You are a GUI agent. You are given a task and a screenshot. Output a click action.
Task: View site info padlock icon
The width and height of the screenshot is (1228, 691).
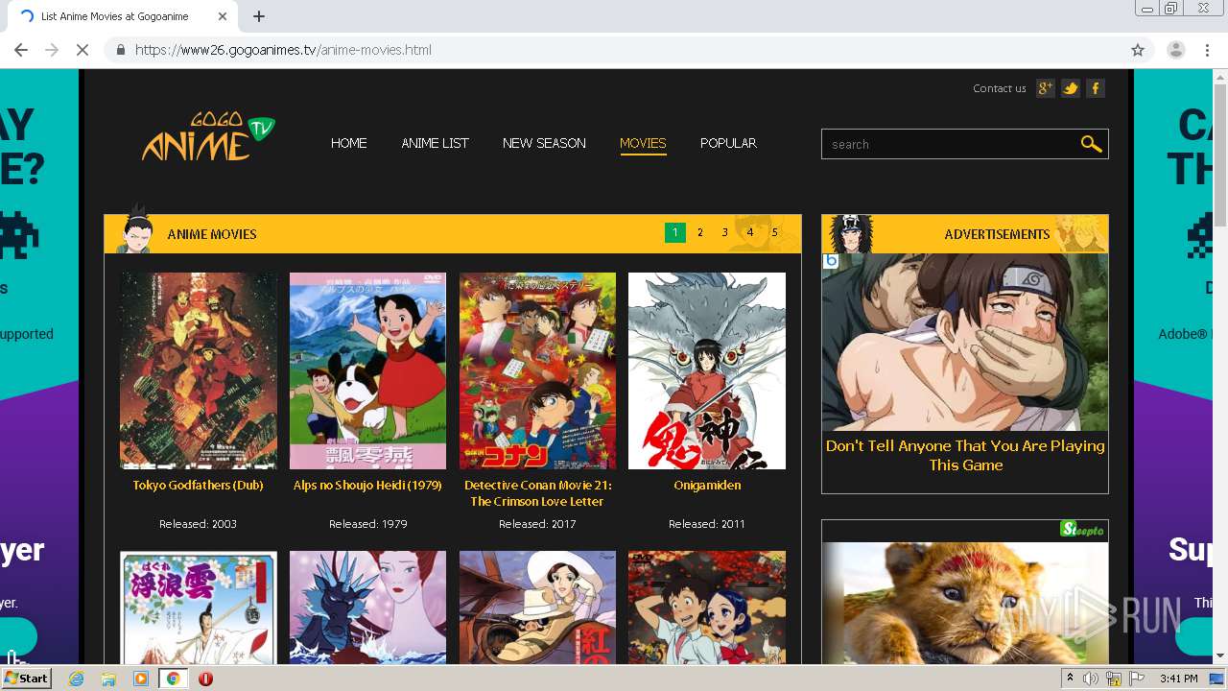120,50
